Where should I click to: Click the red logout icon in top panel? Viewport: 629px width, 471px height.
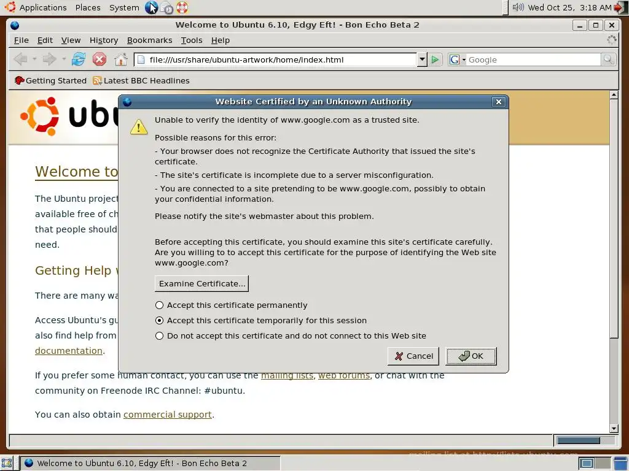click(620, 7)
